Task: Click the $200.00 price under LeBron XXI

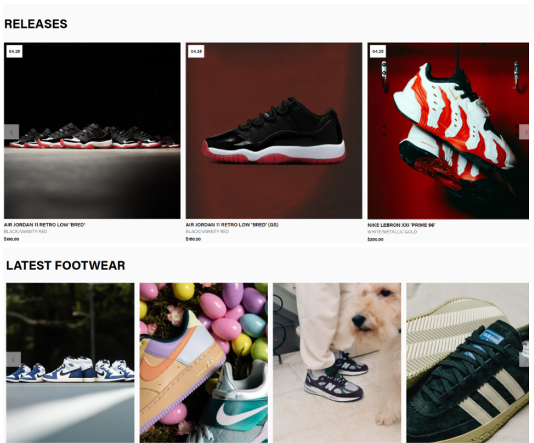Action: pyautogui.click(x=375, y=240)
